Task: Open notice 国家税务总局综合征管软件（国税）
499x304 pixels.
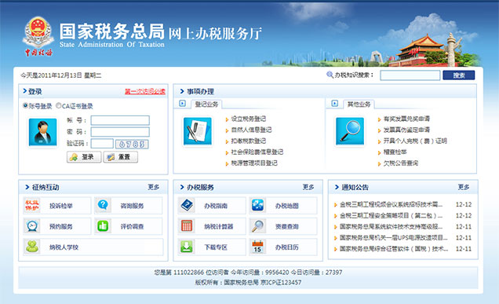Action: 394,249
